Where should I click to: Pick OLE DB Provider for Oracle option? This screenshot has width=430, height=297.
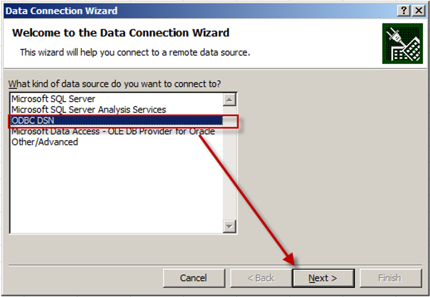point(113,131)
